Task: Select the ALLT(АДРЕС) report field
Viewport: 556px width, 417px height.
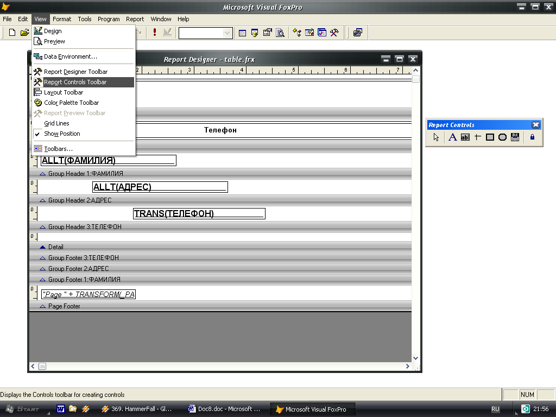Action: point(160,187)
